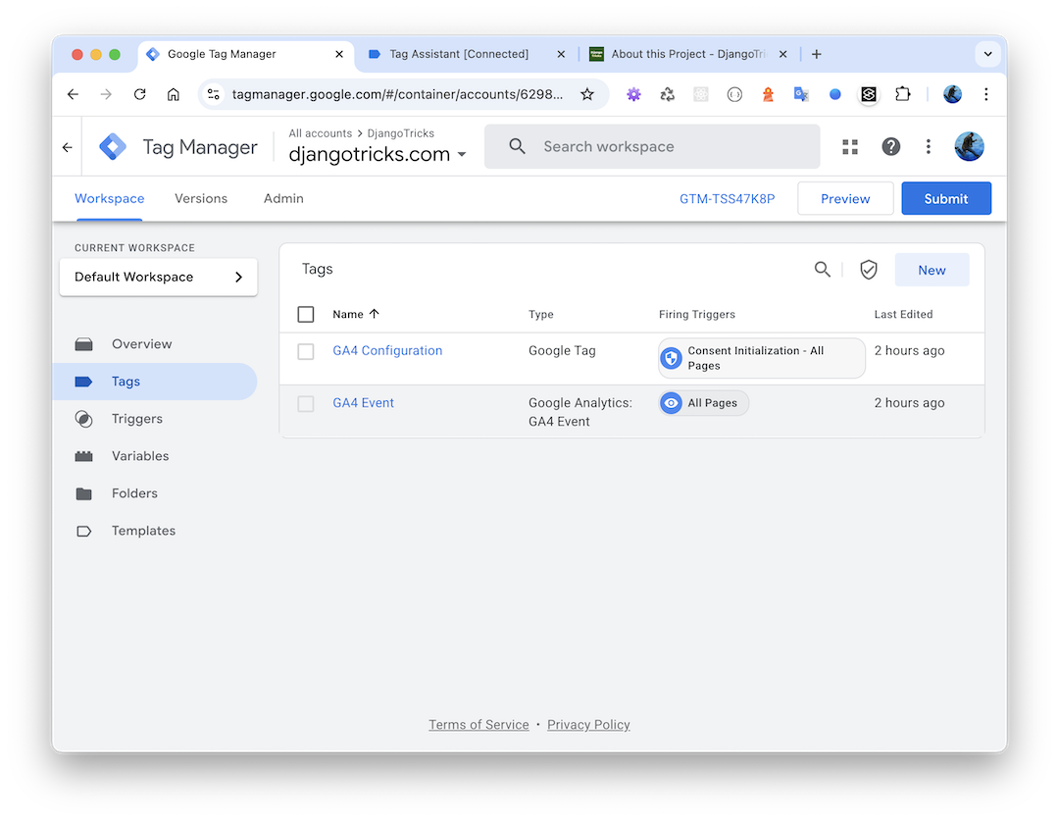
Task: Open the GA4 Configuration tag link
Action: coord(387,351)
